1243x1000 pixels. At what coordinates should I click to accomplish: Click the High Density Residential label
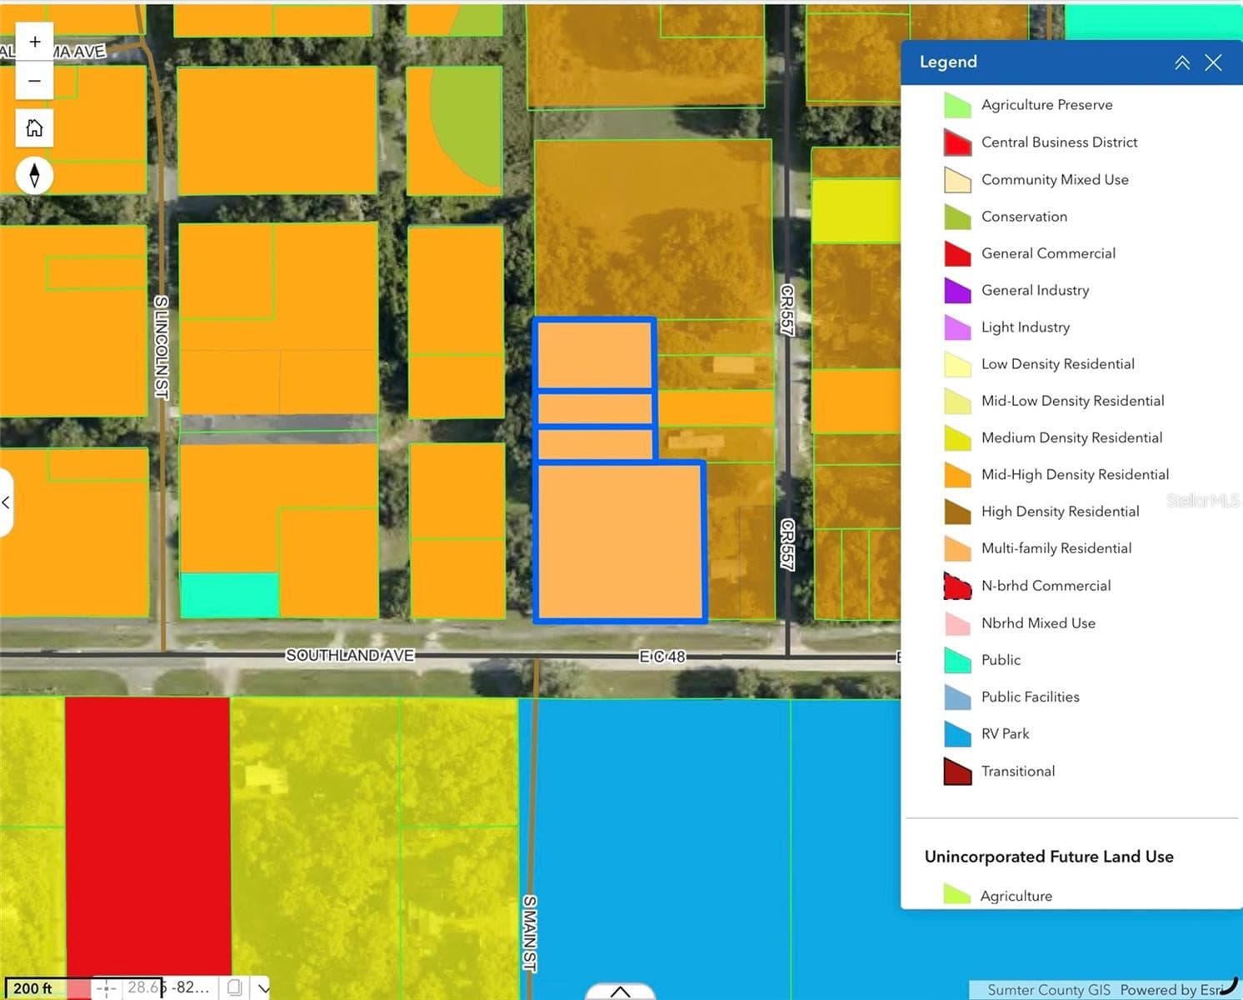click(1060, 512)
